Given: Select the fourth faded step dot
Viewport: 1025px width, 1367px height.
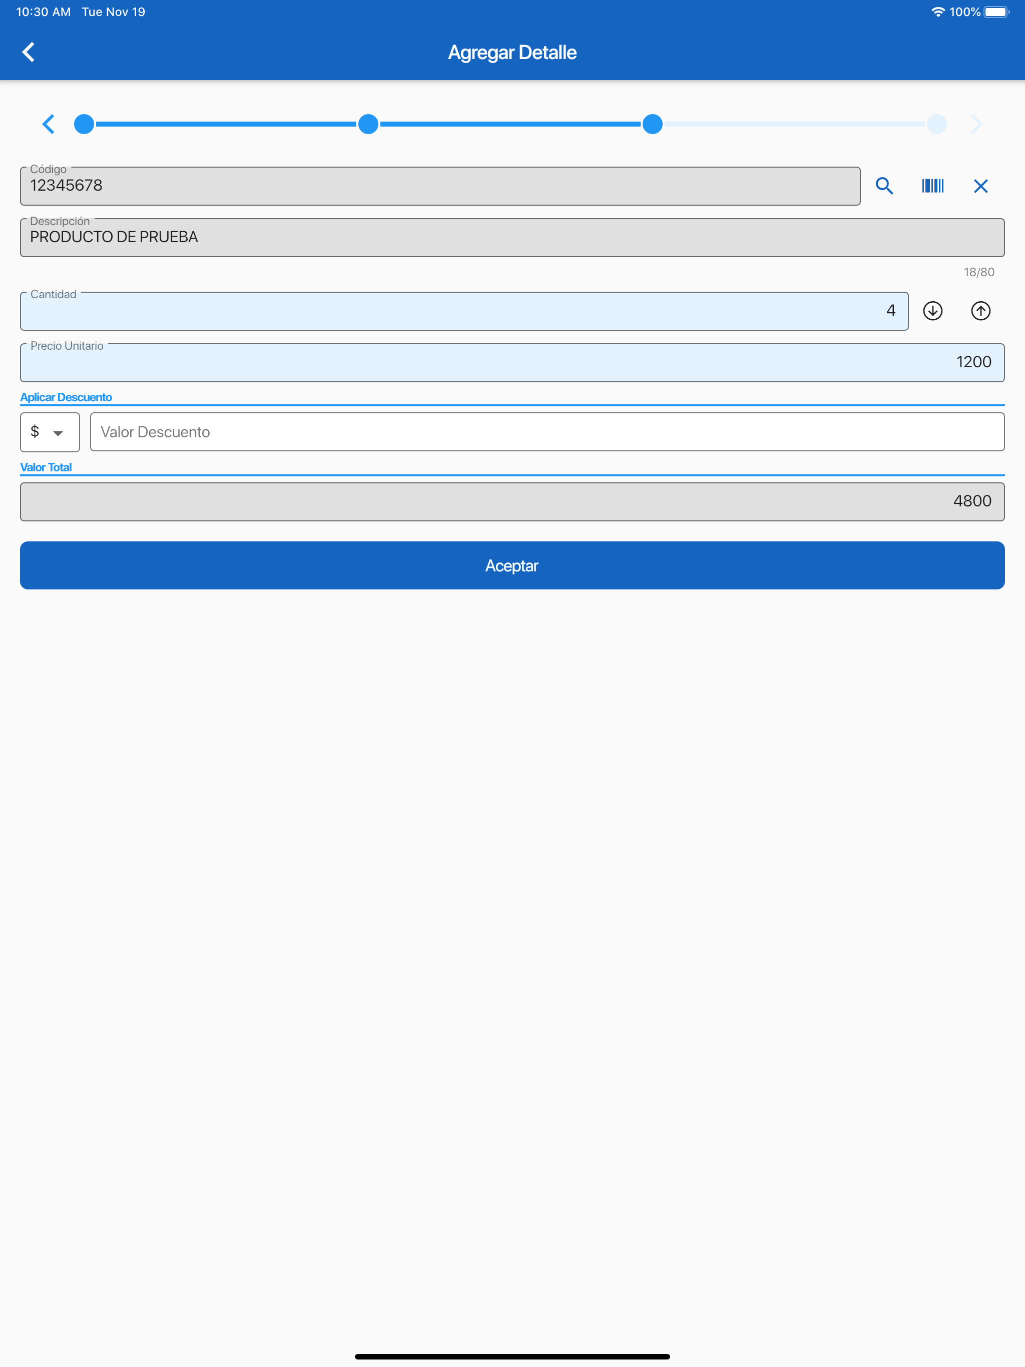Looking at the screenshot, I should [936, 124].
